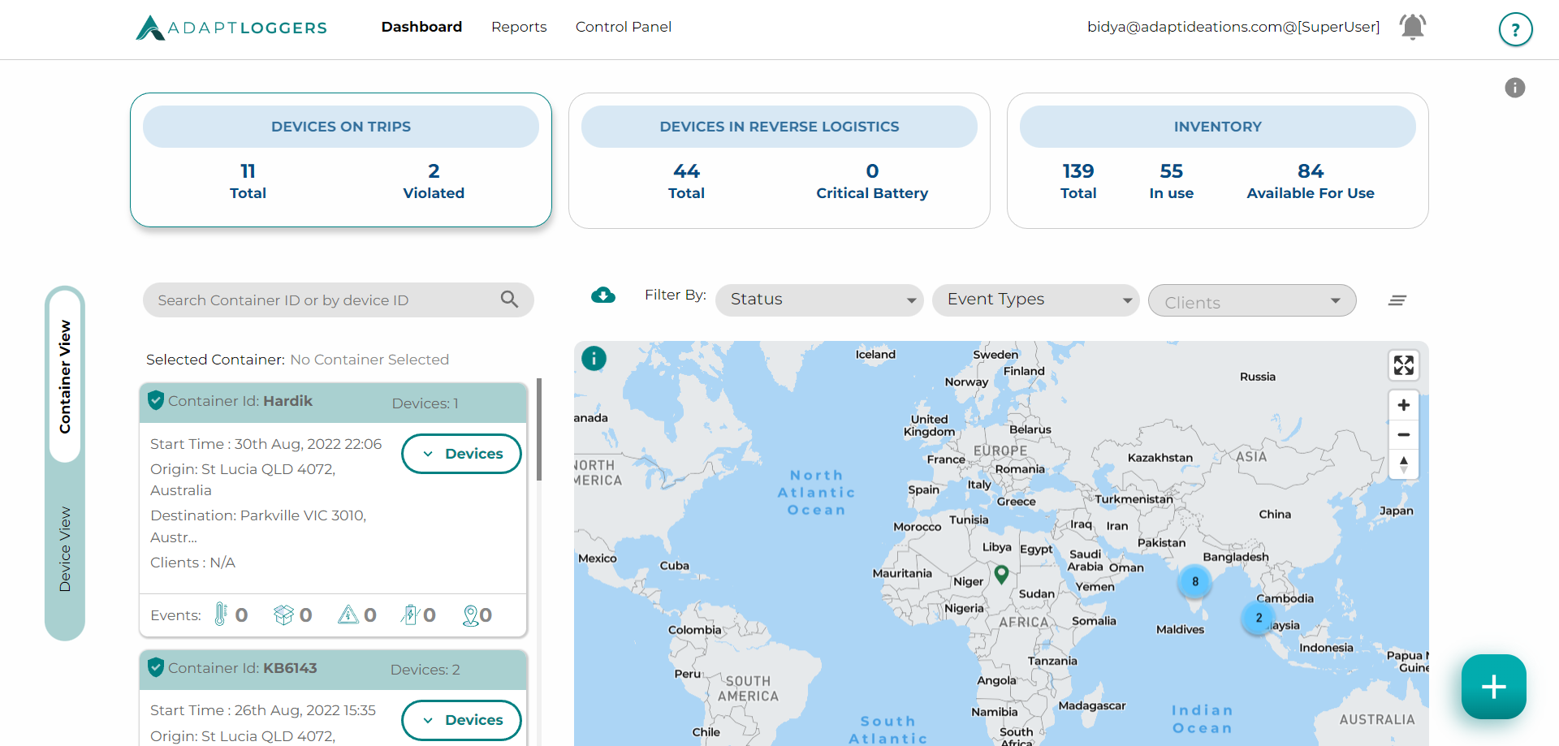Click the green plus floating button
Viewport: 1559px width, 746px height.
pyautogui.click(x=1493, y=687)
